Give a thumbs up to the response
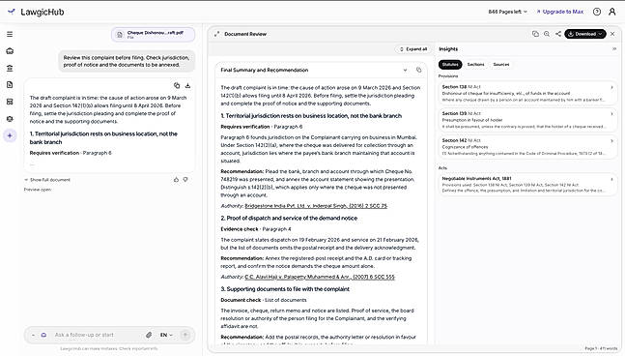625x356 pixels. 176,180
